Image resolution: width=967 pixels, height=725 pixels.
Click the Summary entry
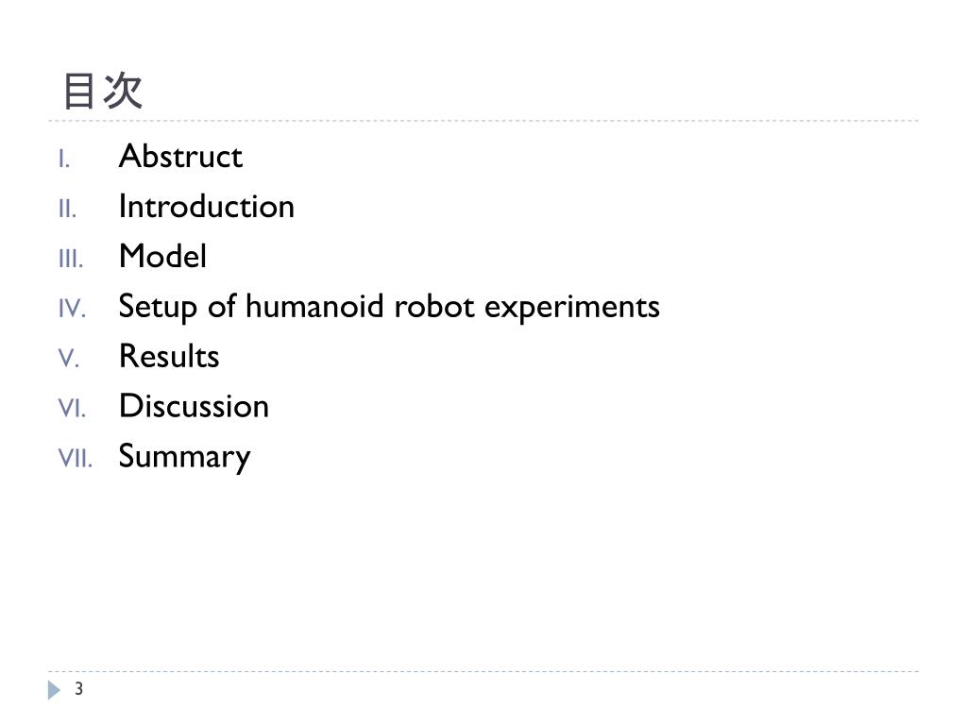point(184,457)
